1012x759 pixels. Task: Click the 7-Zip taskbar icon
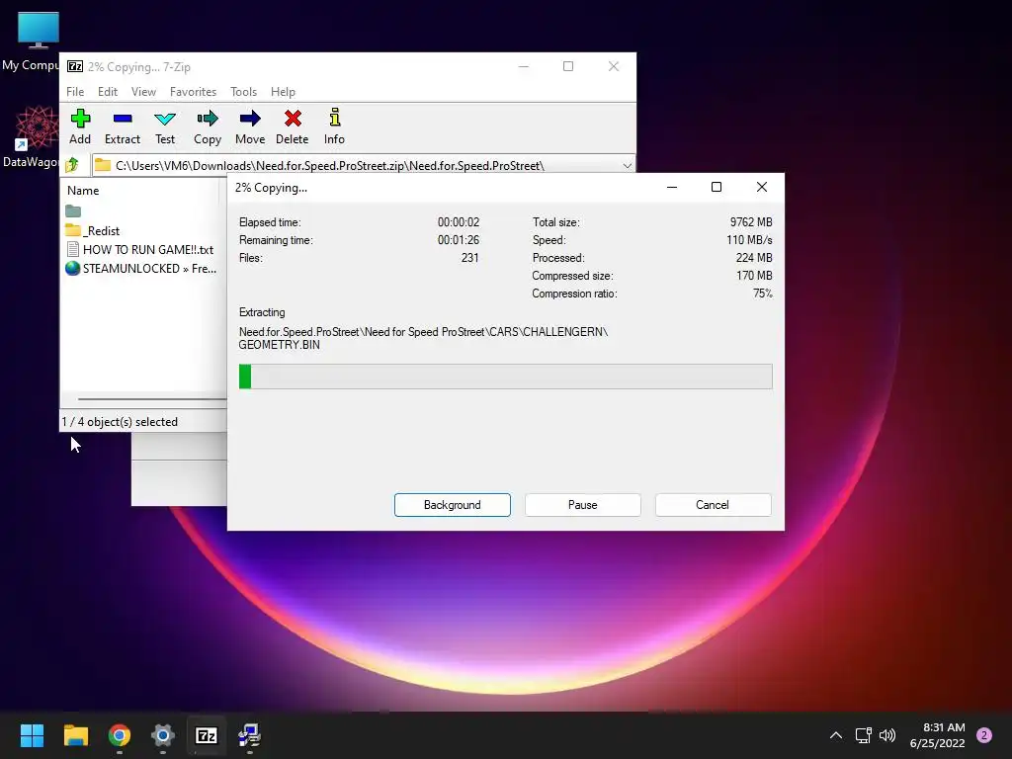(x=207, y=735)
